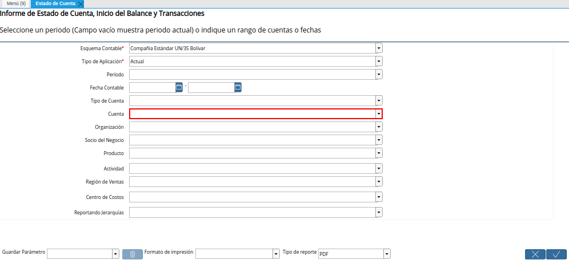Open the Tipo de Cuenta dropdown arrow
This screenshot has height=260, width=569.
click(x=379, y=101)
